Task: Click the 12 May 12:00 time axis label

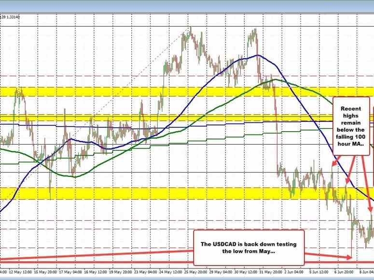Action: (x=21, y=272)
